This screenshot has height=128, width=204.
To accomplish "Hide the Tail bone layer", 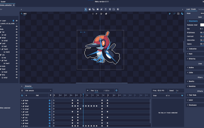I will click(x=17, y=32).
